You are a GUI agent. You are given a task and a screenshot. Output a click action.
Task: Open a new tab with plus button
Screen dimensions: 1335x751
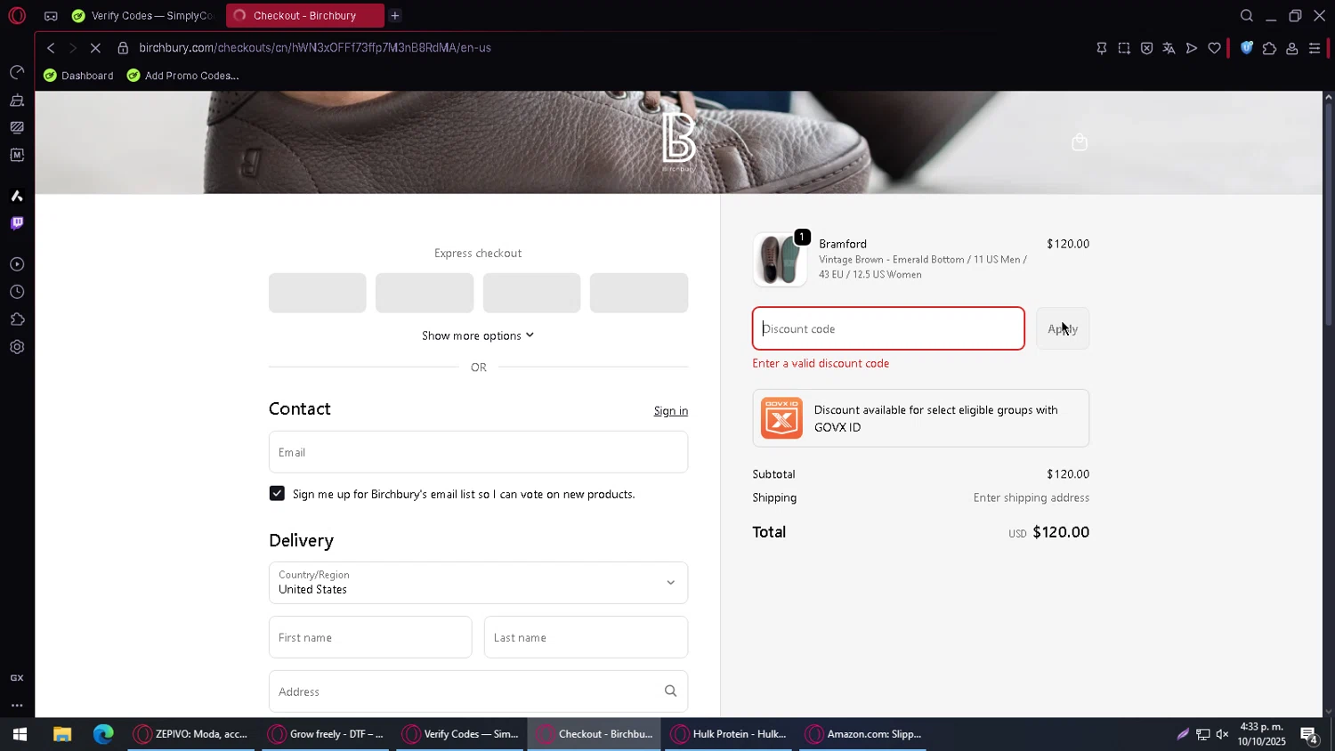395,15
